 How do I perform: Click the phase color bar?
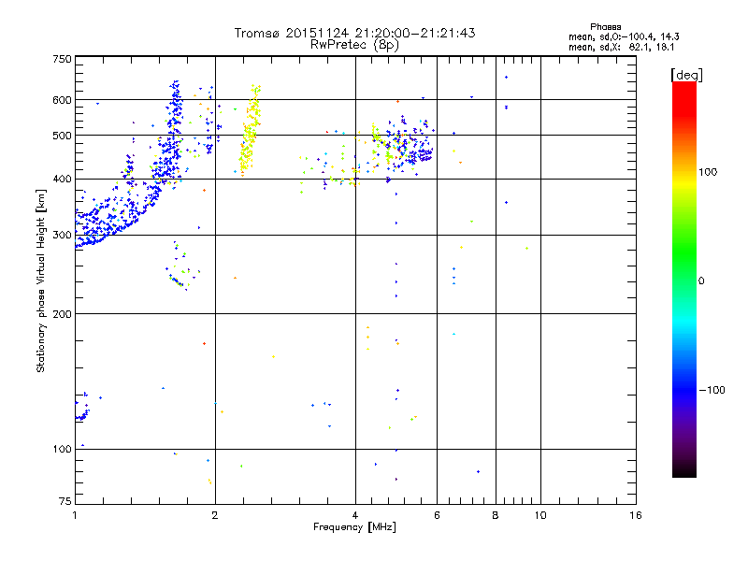pos(684,280)
